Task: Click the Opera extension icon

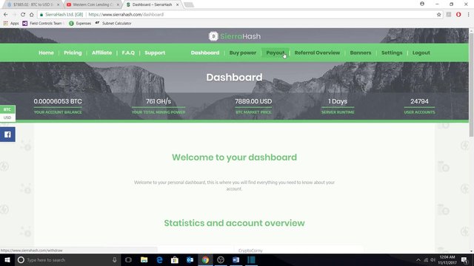Action: 458,15
